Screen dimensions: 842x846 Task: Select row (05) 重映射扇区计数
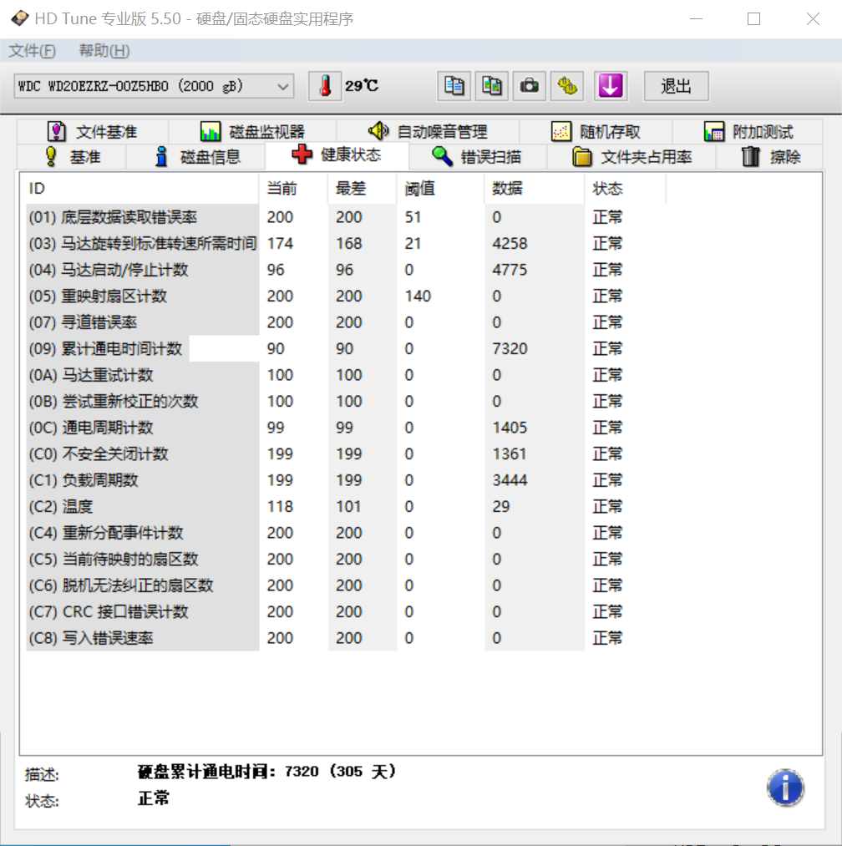pos(346,296)
